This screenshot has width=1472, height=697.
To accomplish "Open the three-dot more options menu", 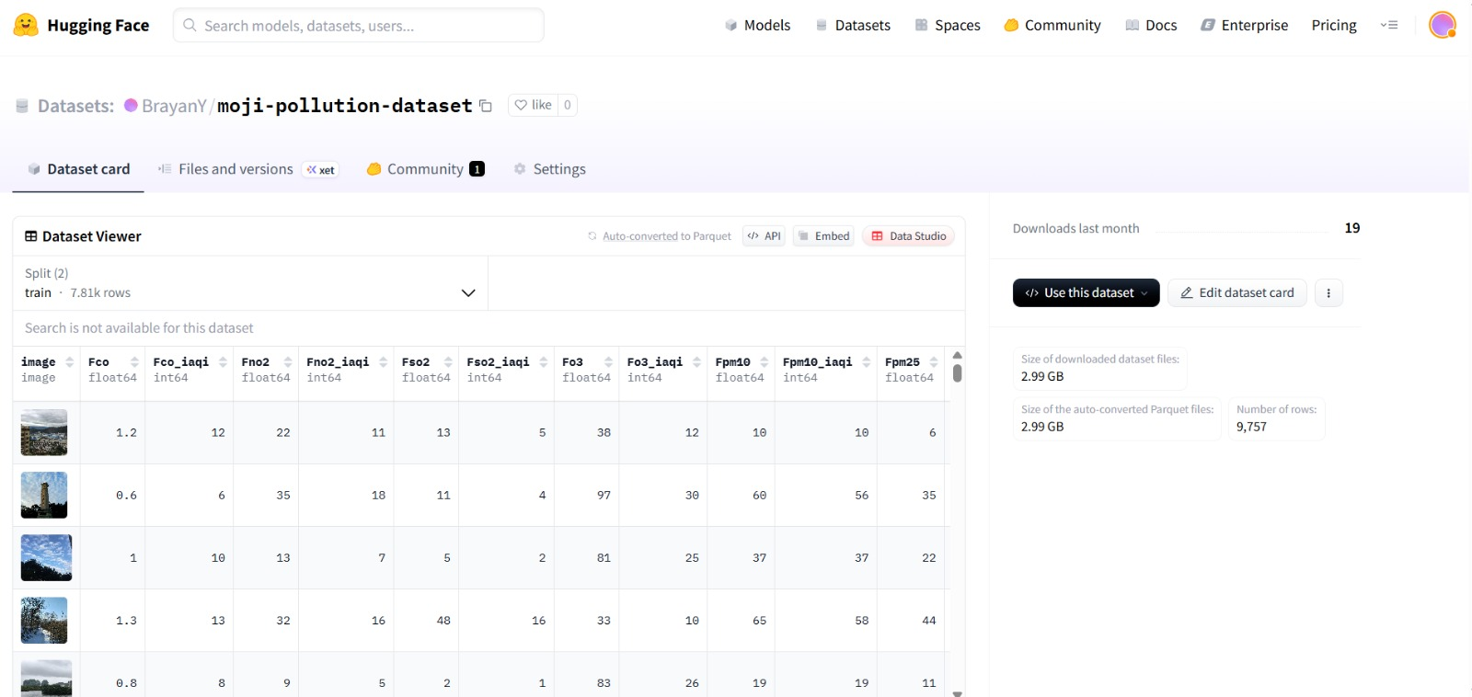I will click(1328, 293).
